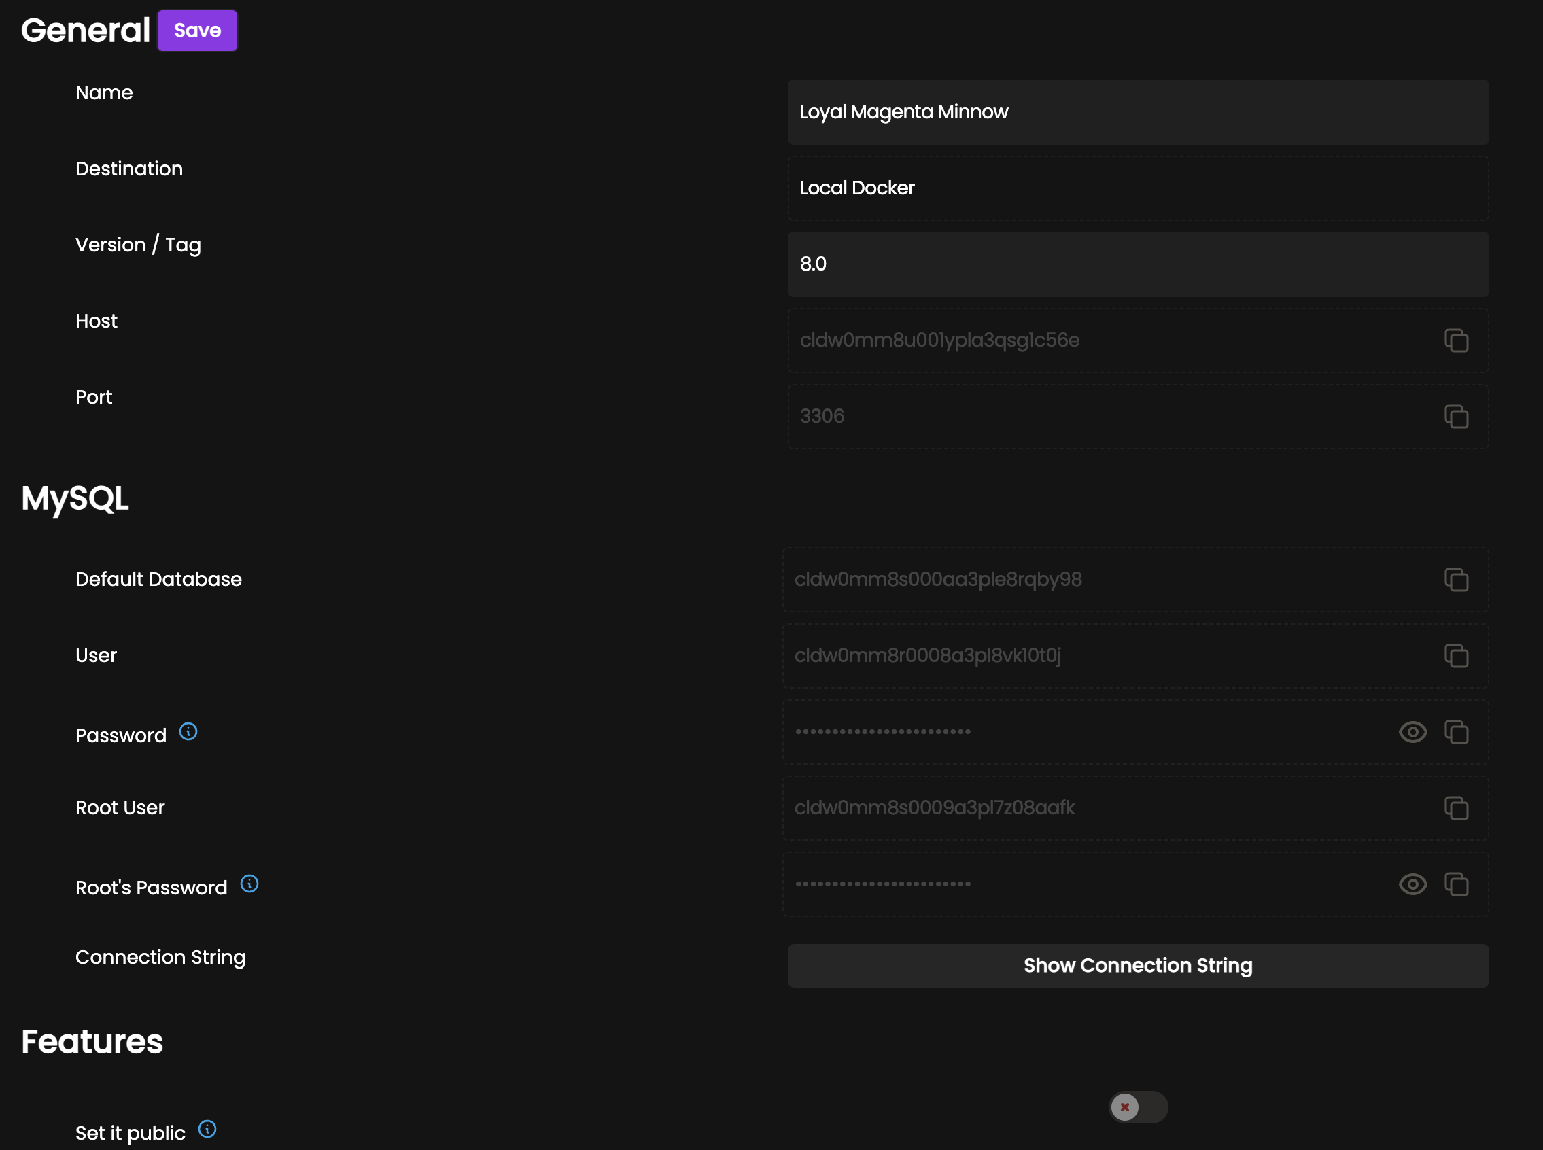Copy the MySQL User value
Image resolution: width=1543 pixels, height=1150 pixels.
coord(1457,655)
